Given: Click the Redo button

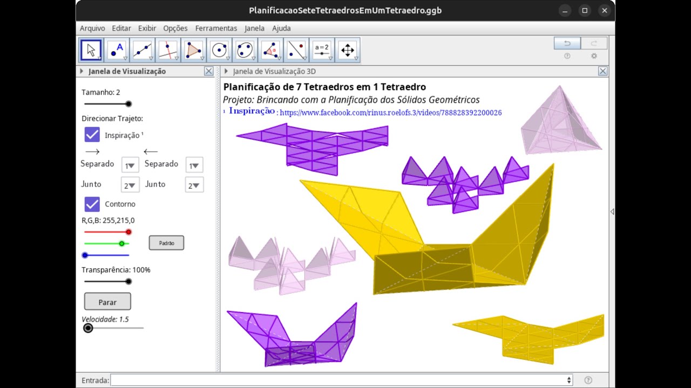Looking at the screenshot, I should pyautogui.click(x=594, y=43).
